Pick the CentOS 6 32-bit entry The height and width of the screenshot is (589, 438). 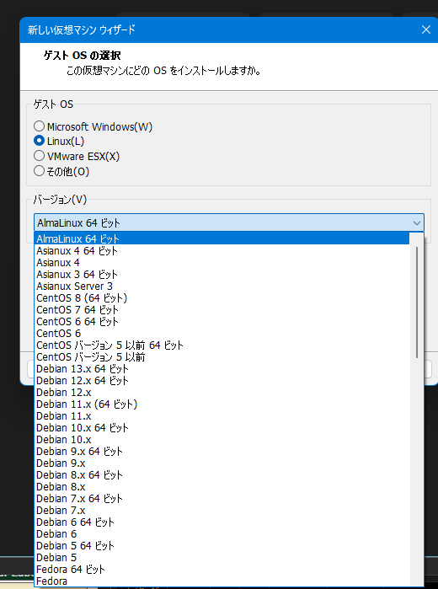222,333
